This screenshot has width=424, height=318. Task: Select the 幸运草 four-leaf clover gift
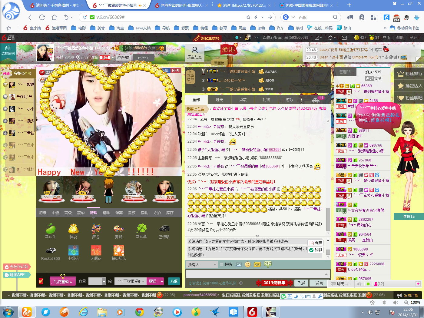pyautogui.click(x=141, y=231)
